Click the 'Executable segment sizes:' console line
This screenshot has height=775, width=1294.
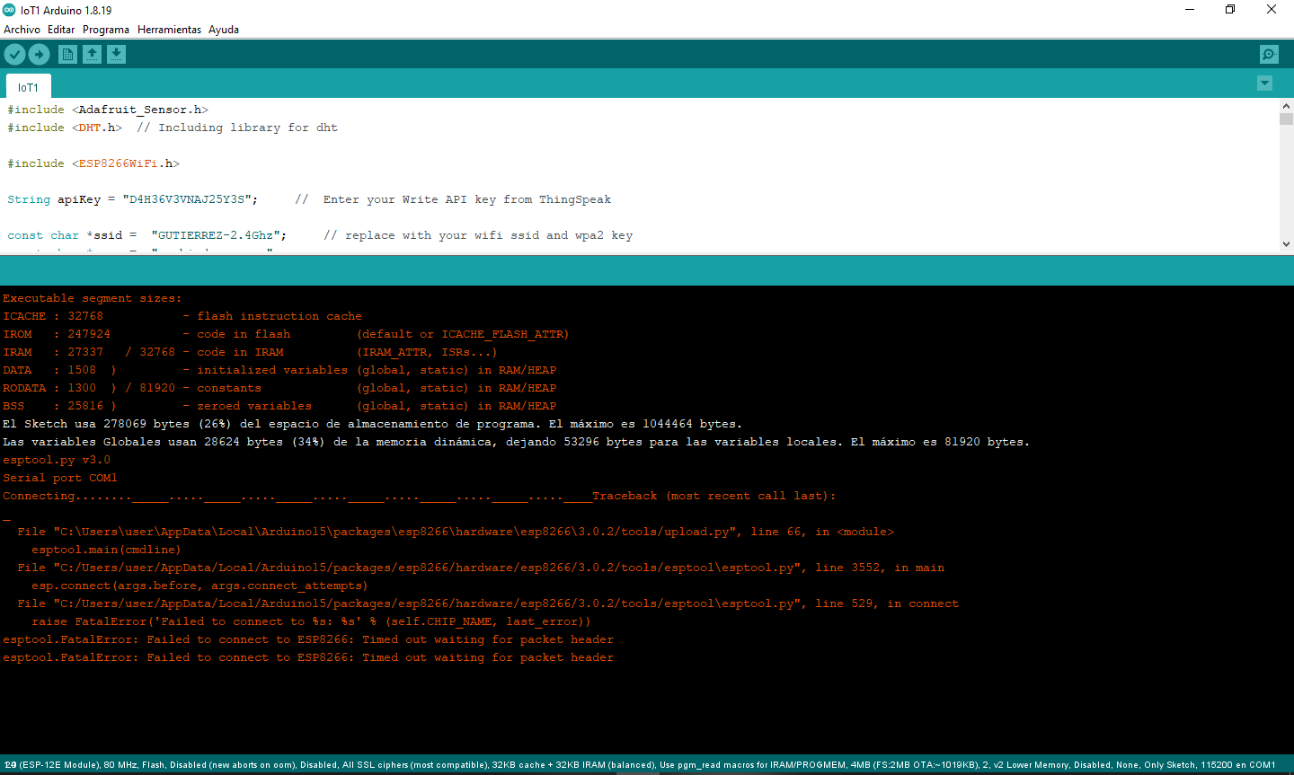92,298
